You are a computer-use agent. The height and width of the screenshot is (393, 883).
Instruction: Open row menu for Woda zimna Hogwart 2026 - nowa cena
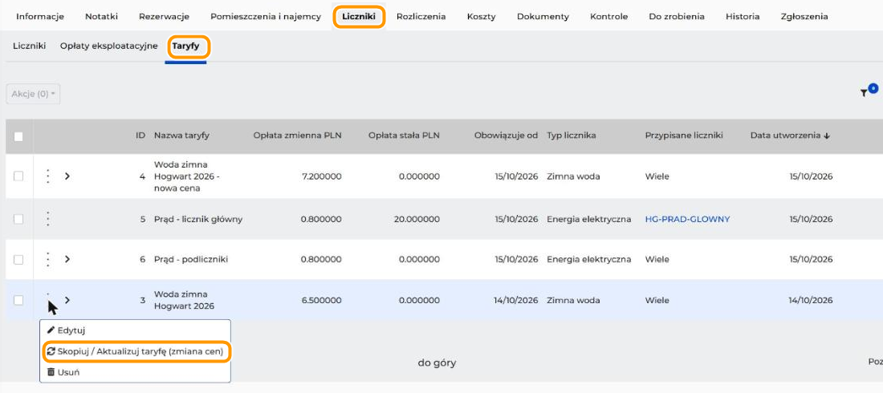(48, 176)
